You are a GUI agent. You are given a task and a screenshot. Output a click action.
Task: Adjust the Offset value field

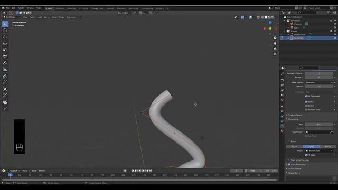pyautogui.click(x=319, y=125)
